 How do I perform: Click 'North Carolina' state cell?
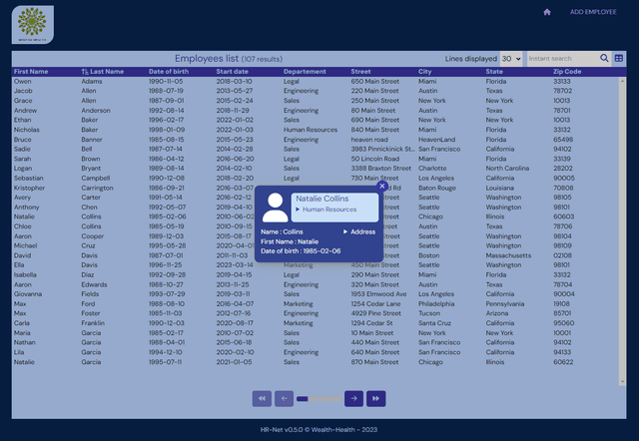(x=507, y=169)
